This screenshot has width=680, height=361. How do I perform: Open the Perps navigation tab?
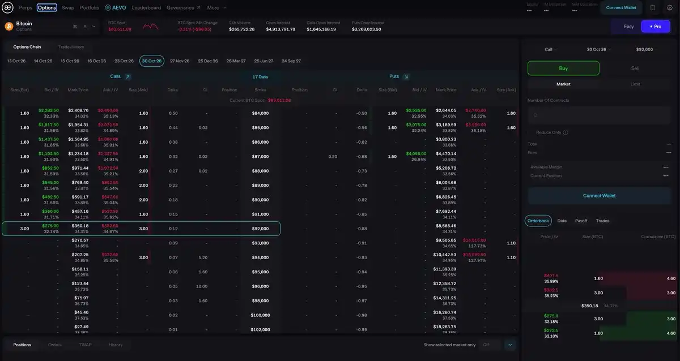25,8
